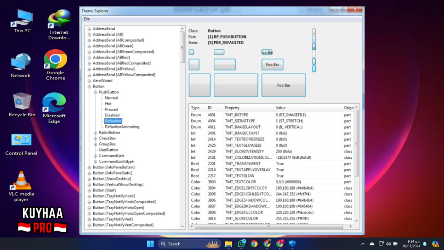Click the taskbar Search box
This screenshot has width=444, height=250.
coord(189,244)
